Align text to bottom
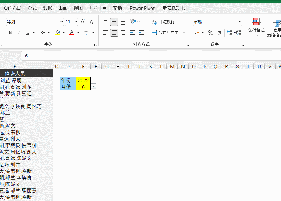This screenshot has height=201, width=281. [x=123, y=22]
